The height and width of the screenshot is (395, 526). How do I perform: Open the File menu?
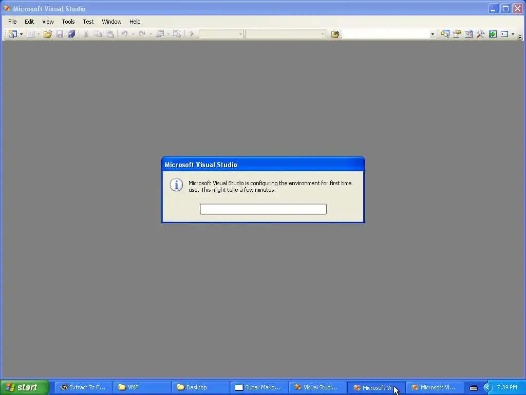click(12, 22)
